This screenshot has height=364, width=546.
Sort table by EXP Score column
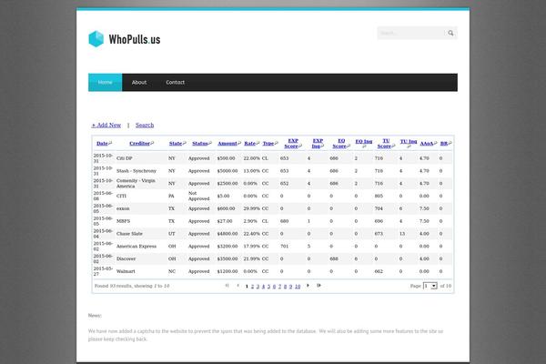292,144
